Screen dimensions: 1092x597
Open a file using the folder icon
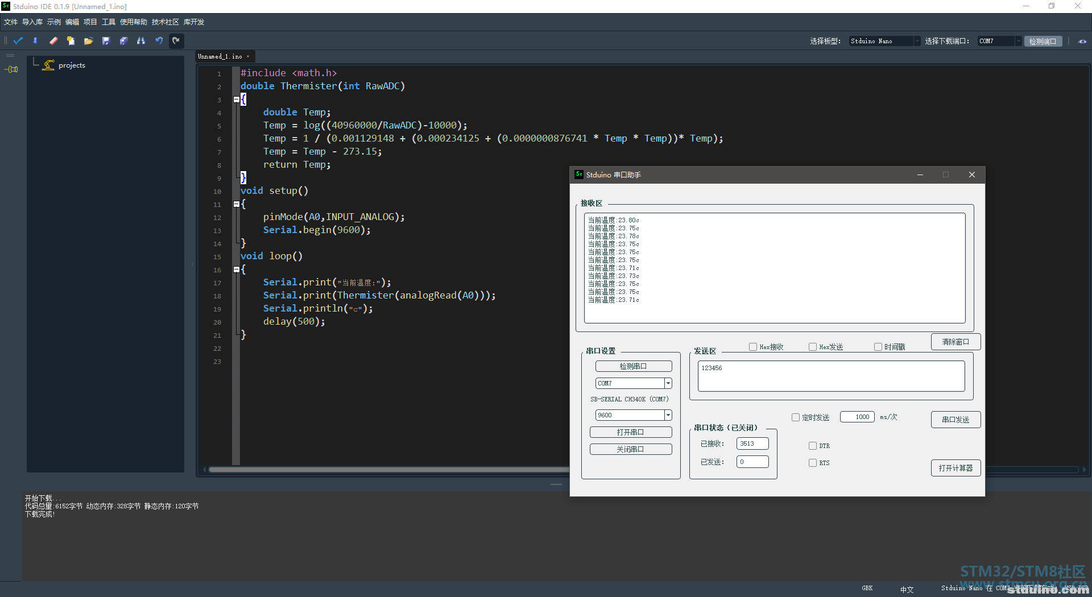point(88,41)
